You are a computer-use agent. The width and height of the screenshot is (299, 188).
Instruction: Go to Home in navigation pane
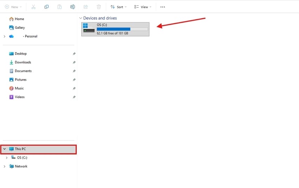(17, 19)
